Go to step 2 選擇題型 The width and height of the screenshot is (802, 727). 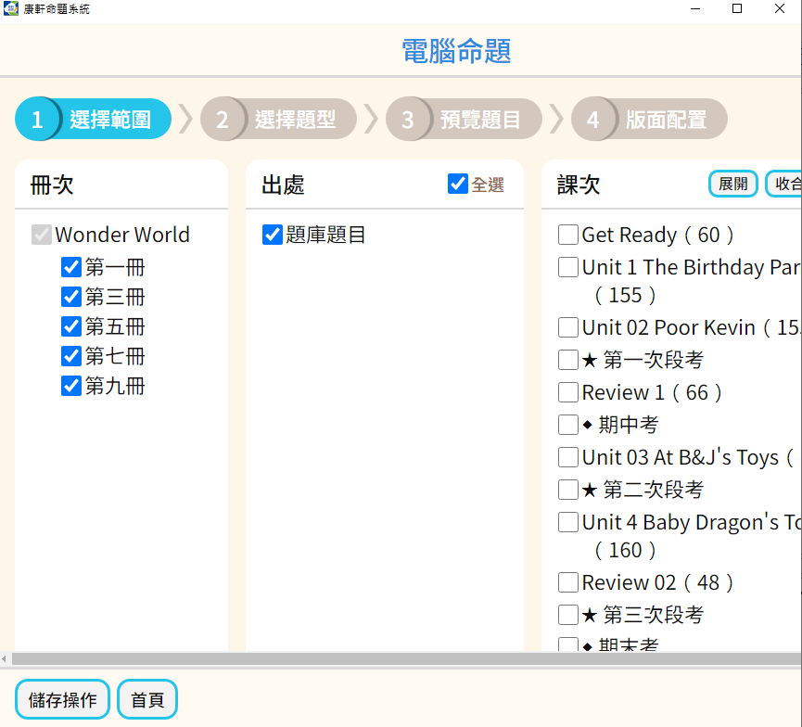[x=278, y=120]
